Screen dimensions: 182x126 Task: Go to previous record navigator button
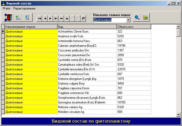[x=45, y=18]
